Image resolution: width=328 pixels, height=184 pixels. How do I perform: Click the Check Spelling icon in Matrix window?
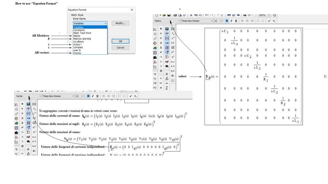(184, 15)
